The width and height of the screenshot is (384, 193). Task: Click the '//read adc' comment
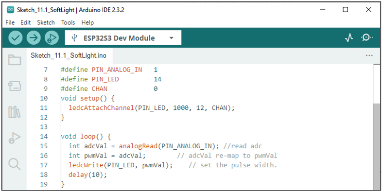point(243,146)
